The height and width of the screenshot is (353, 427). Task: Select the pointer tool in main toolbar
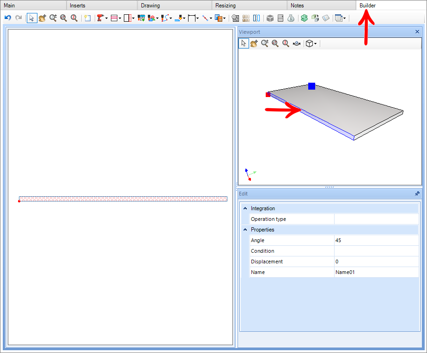[x=32, y=18]
